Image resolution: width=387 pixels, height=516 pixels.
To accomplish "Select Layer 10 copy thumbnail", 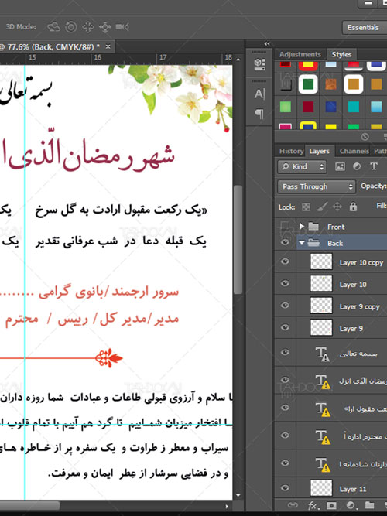I will pyautogui.click(x=321, y=261).
